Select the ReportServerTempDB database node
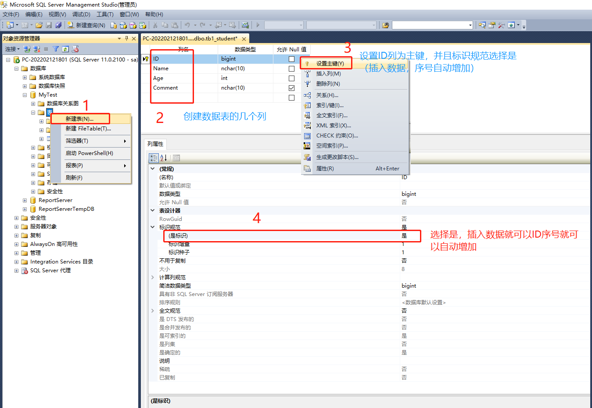 66,209
